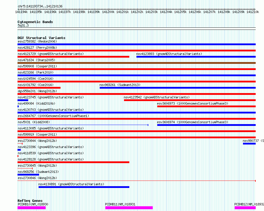Click the 141210k ruler label

pyautogui.click(x=253, y=12)
